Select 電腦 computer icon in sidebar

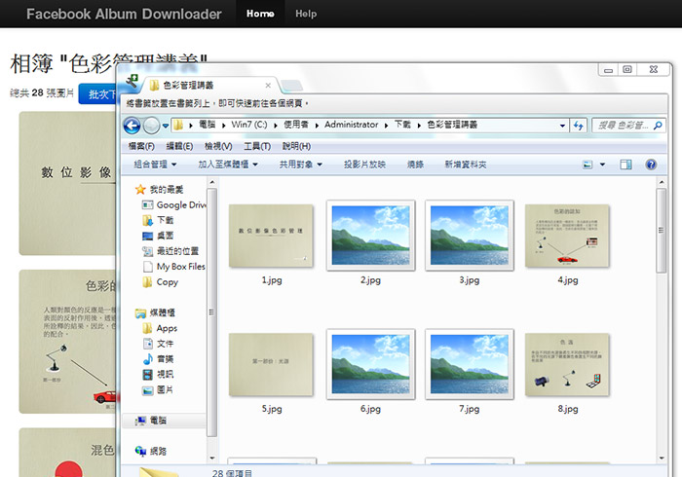coord(140,421)
